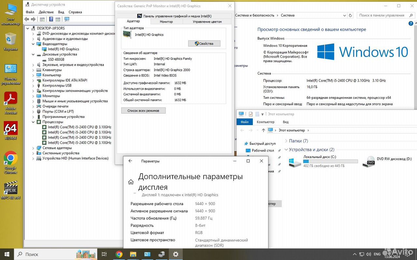The image size is (417, 260).
Task: Open the quick access toolbar dropdown arrow in Explorer
Action: point(263,114)
